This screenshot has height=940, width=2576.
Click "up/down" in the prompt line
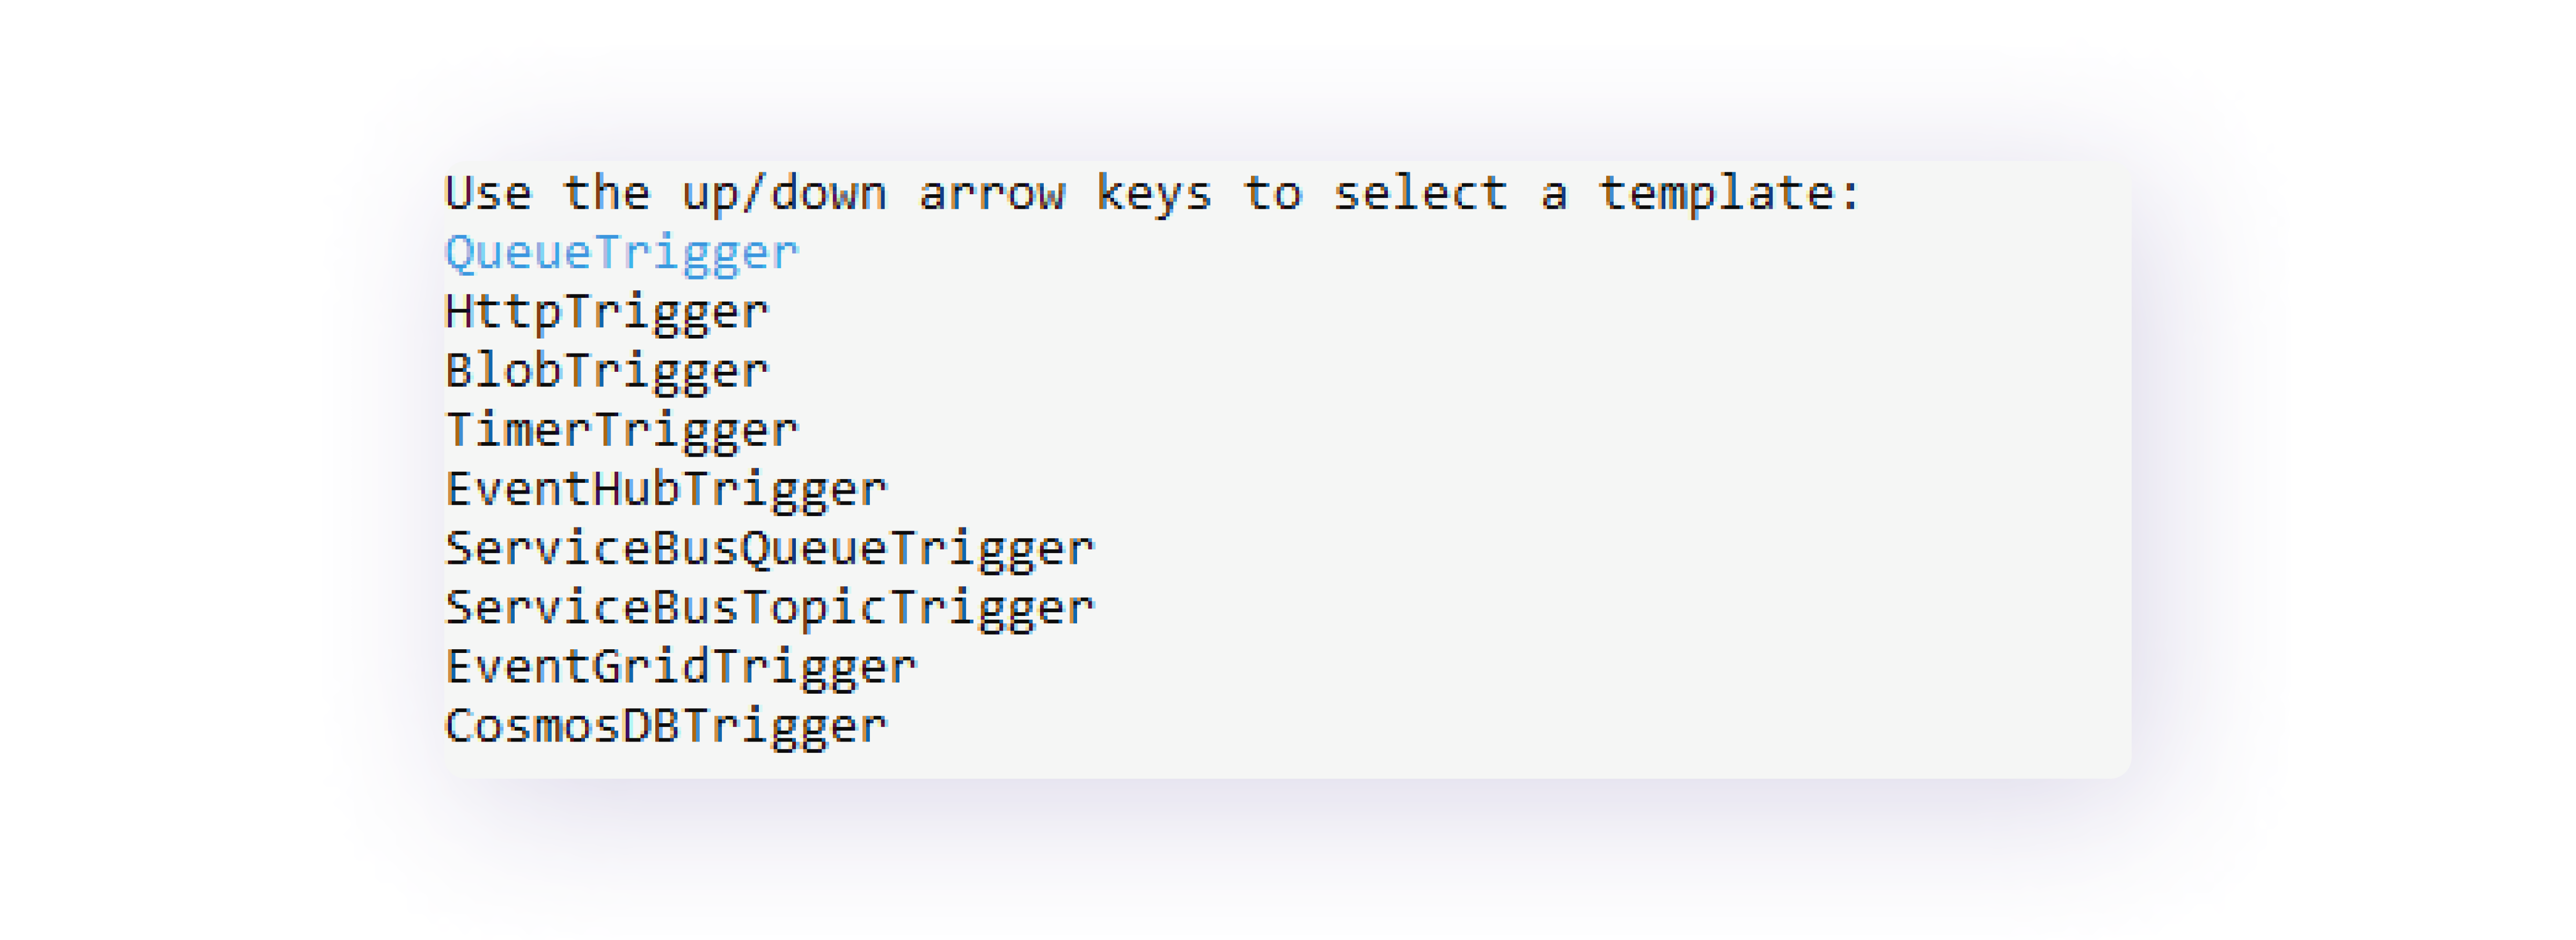pyautogui.click(x=784, y=193)
